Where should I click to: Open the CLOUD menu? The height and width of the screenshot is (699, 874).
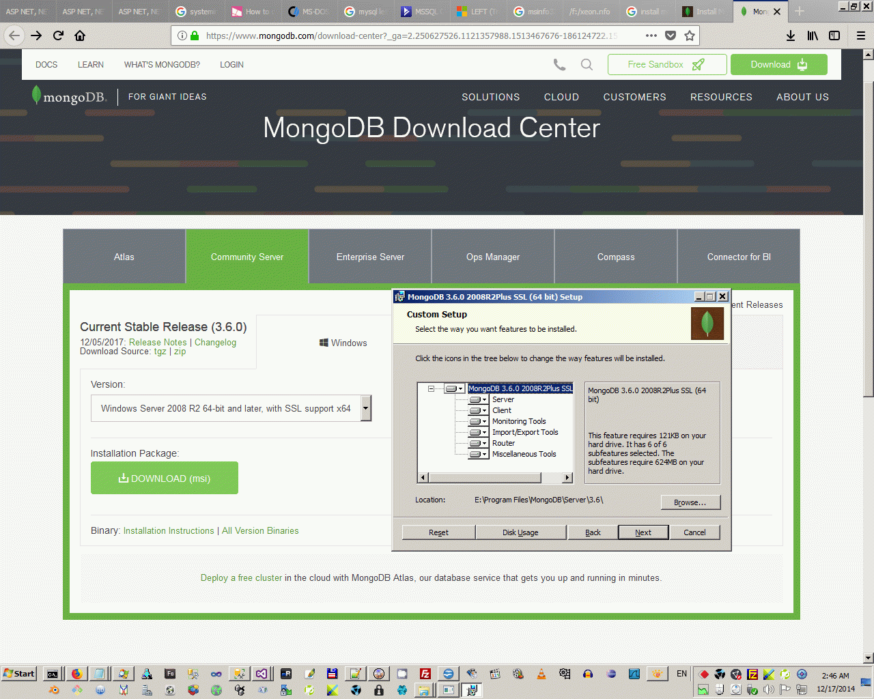(x=561, y=97)
